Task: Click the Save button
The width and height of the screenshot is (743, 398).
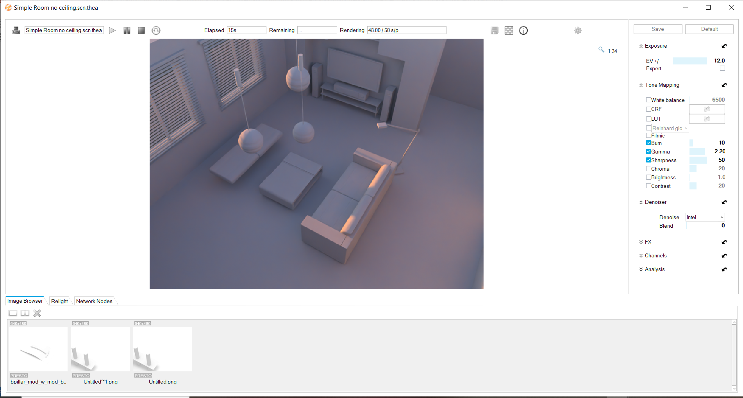Action: 657,29
